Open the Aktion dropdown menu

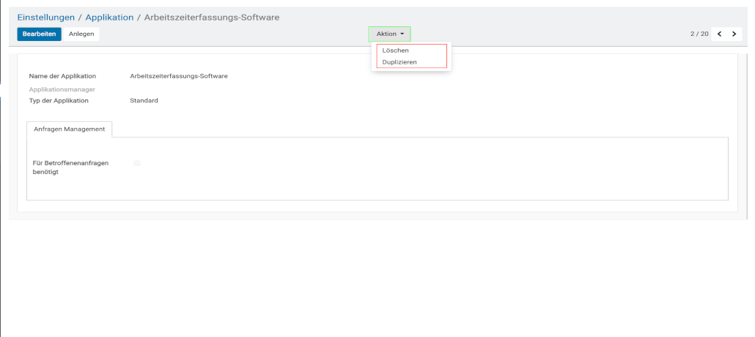(x=389, y=34)
